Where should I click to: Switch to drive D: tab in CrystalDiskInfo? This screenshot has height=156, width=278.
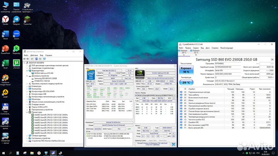(x=196, y=53)
